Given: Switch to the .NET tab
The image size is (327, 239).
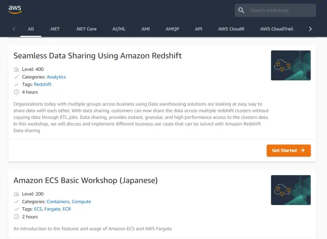Looking at the screenshot, I should click(54, 29).
